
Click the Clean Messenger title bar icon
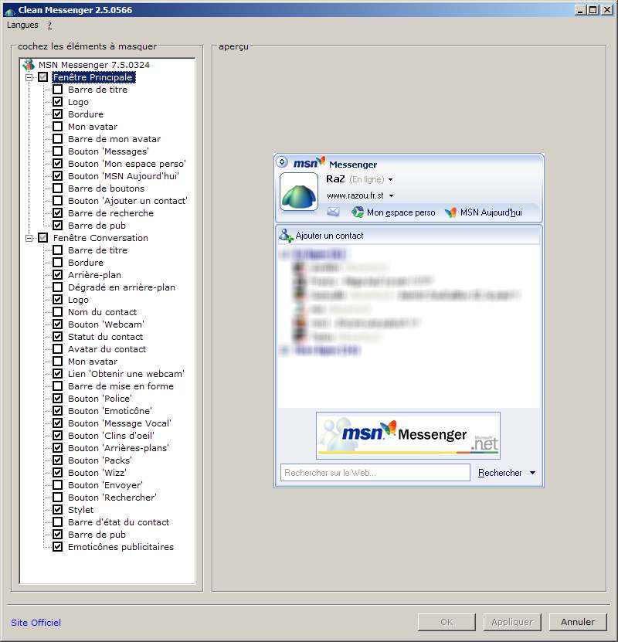10,11
